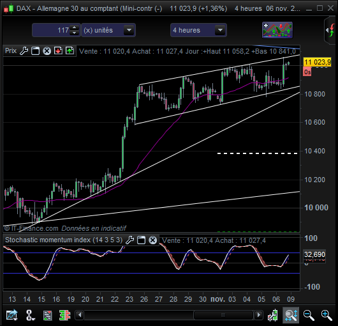Click the horizontal scrollbar thumb
338x326 pixels.
click(x=223, y=315)
